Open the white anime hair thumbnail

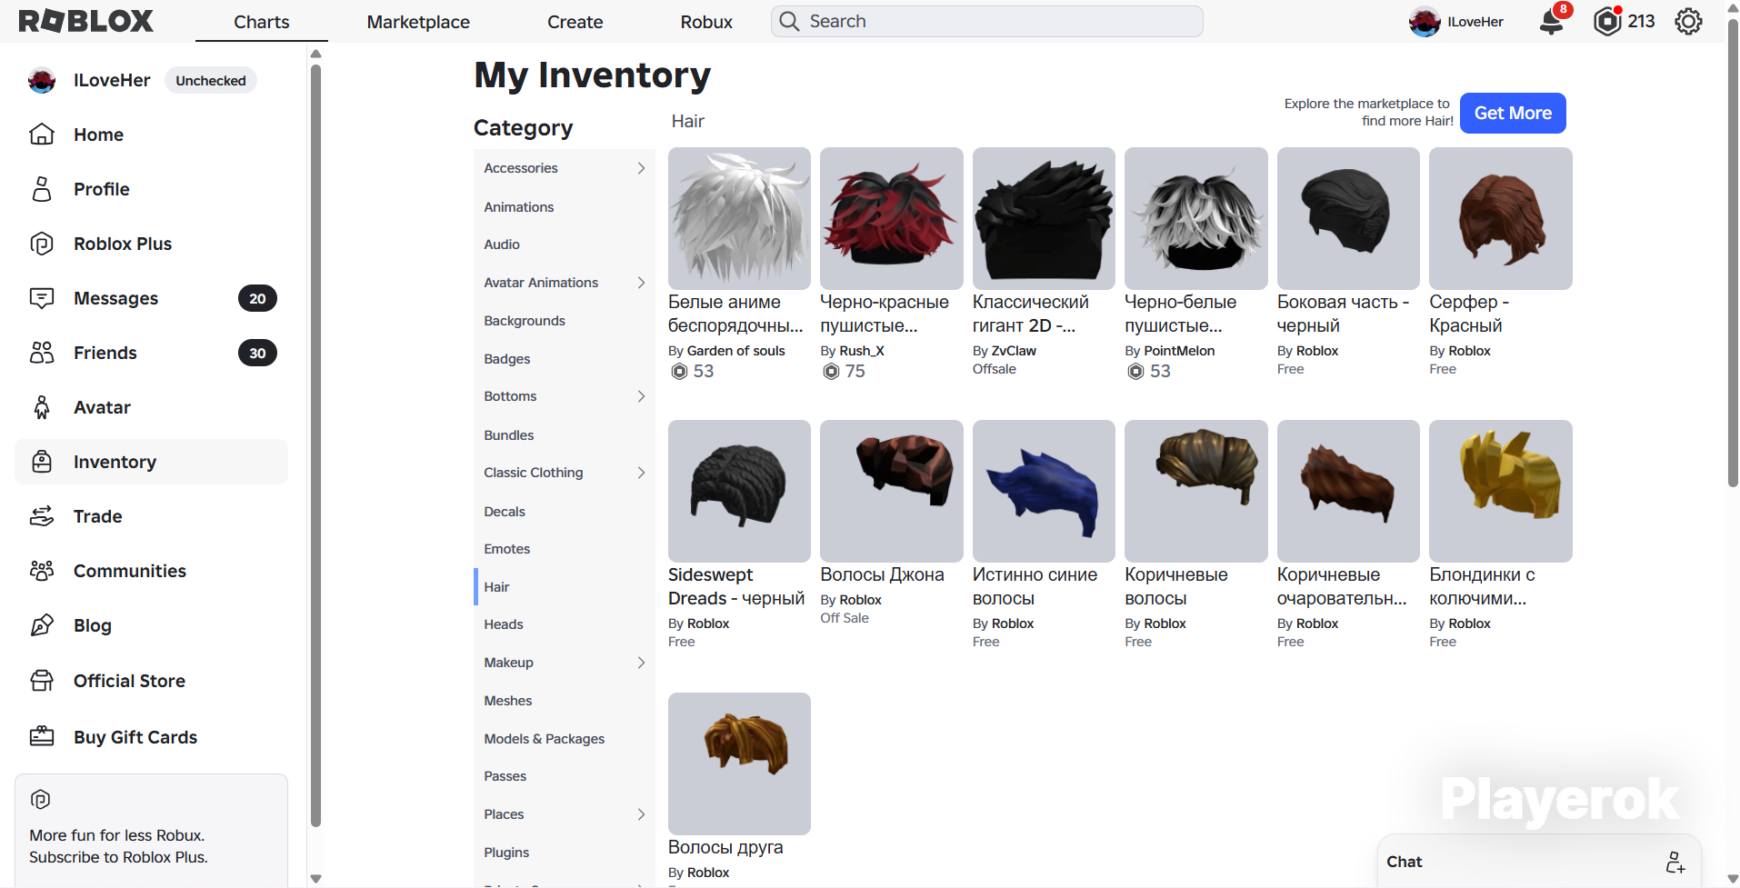coord(739,218)
